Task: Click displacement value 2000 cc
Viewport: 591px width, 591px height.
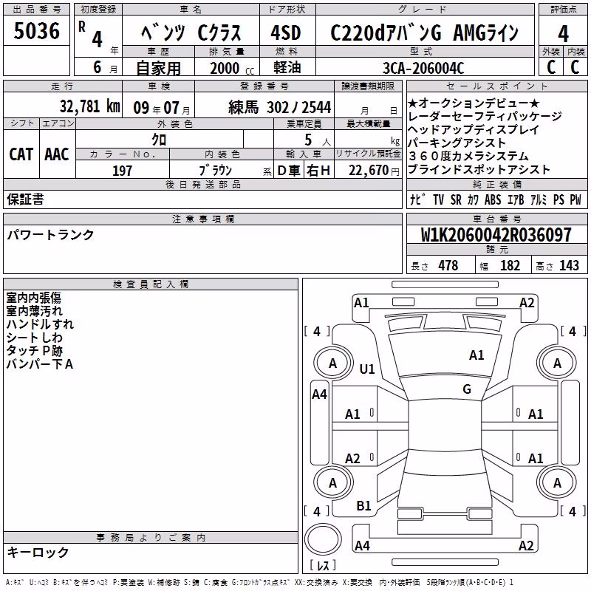Action: pyautogui.click(x=232, y=68)
